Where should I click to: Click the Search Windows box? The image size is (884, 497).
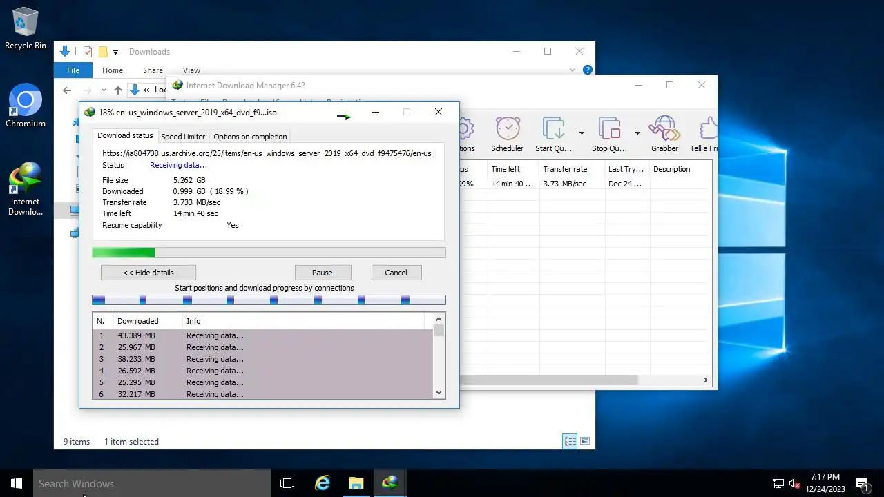pos(152,483)
